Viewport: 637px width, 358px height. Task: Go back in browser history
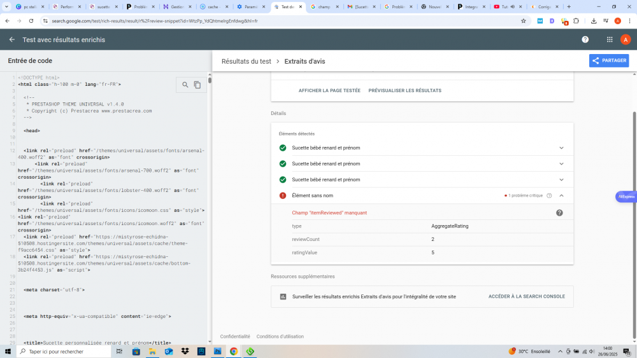click(7, 21)
